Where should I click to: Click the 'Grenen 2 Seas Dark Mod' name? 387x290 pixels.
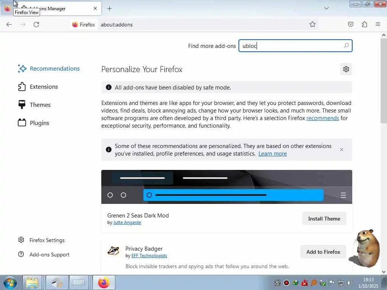click(x=138, y=216)
